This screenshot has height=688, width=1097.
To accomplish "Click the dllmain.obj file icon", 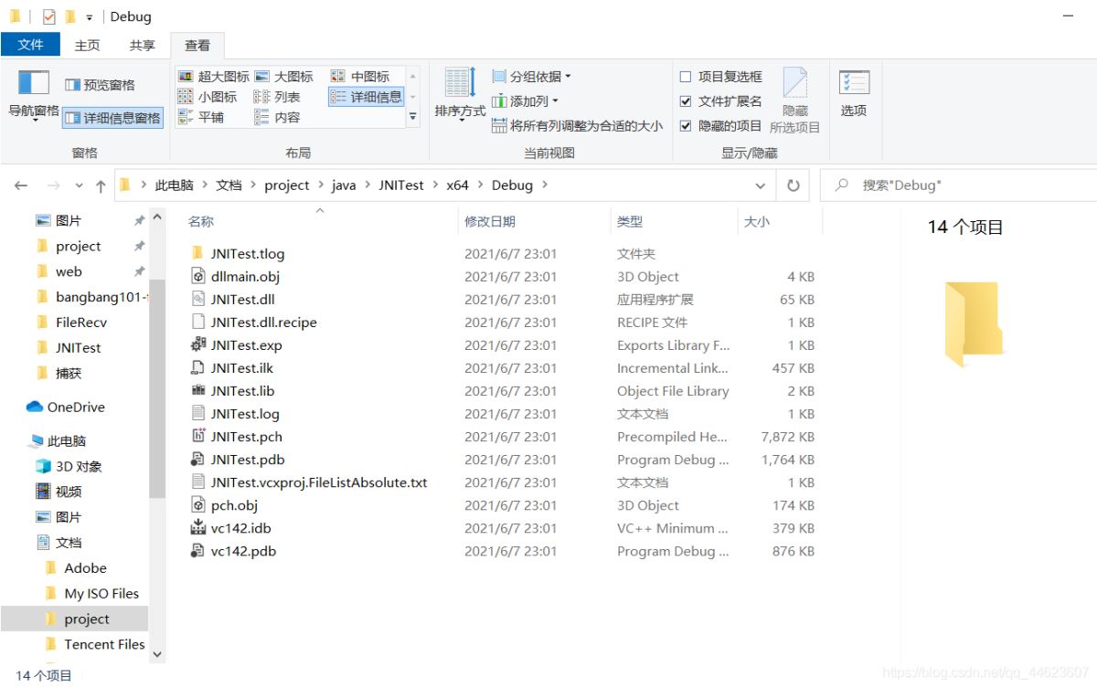I will [197, 276].
